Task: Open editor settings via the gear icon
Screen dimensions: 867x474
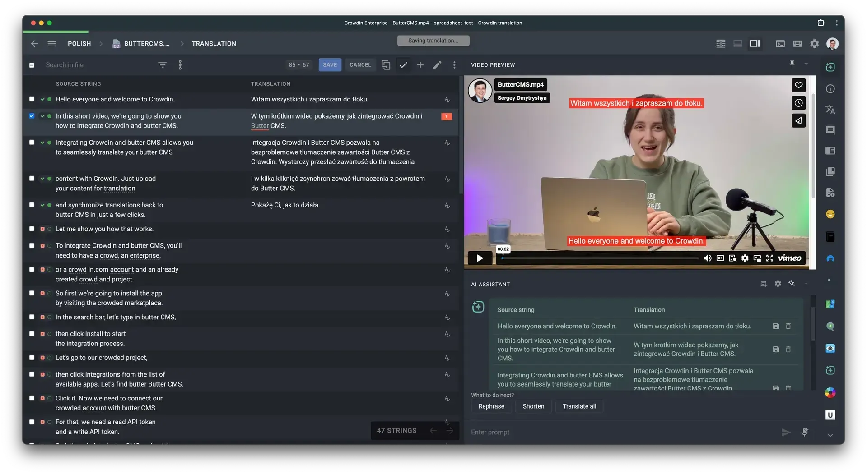Action: [814, 43]
